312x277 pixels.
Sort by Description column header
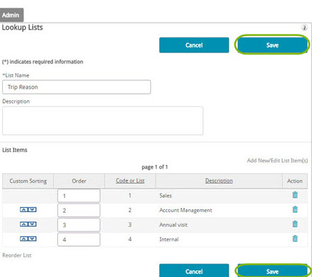pos(219,181)
